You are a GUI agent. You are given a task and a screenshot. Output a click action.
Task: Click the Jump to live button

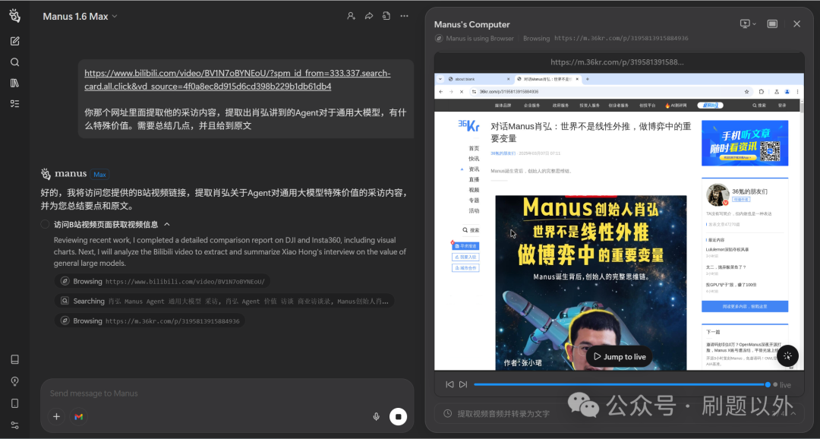[619, 355]
